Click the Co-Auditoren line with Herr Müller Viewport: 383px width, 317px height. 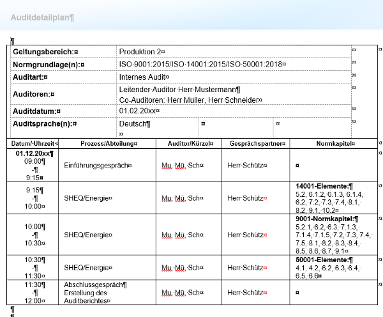click(x=183, y=100)
